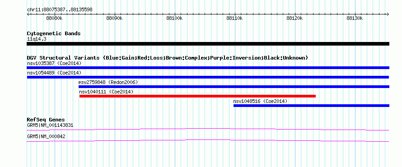Open the nsv1035387 (Coe2014) variant label
Screen dimensions: 402x167
(54, 63)
